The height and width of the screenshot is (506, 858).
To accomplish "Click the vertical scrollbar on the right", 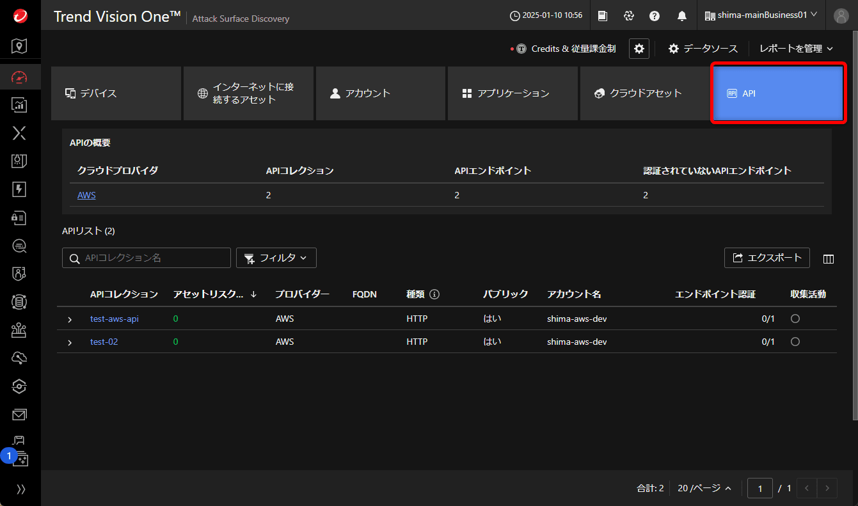I will (x=855, y=227).
